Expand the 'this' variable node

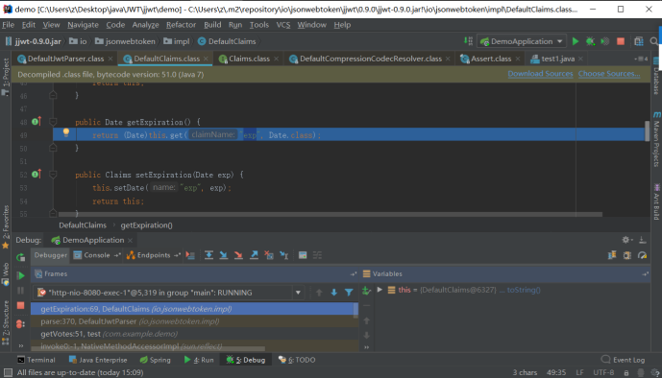click(380, 290)
